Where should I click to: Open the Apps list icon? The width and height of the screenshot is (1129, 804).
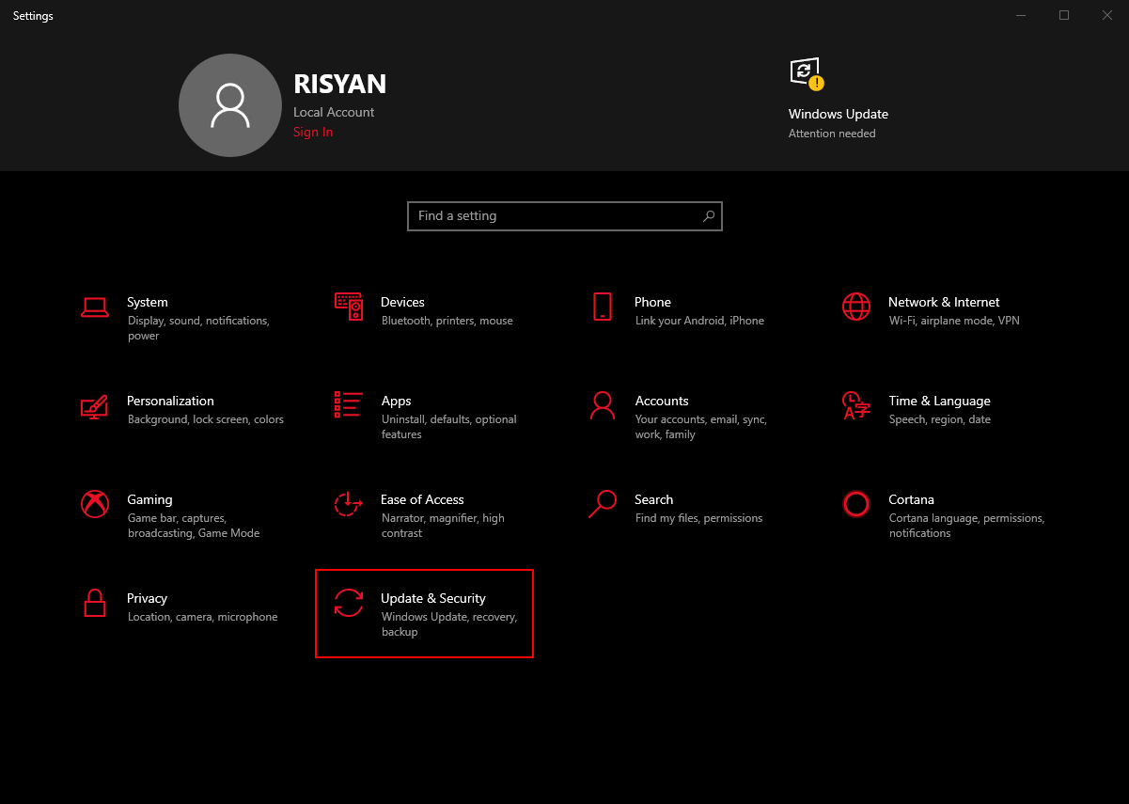coord(349,405)
